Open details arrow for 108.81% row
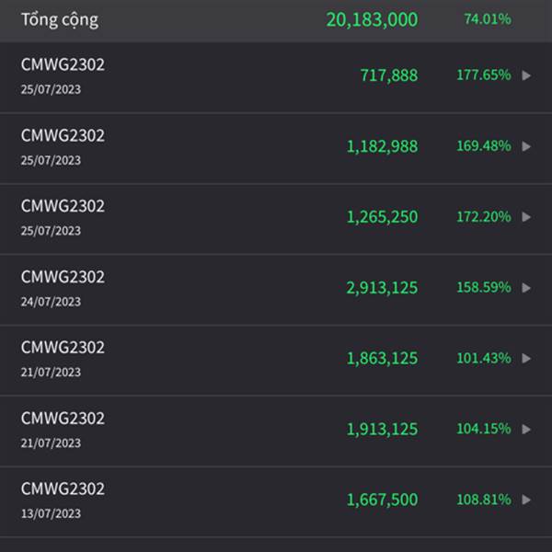 (x=526, y=500)
